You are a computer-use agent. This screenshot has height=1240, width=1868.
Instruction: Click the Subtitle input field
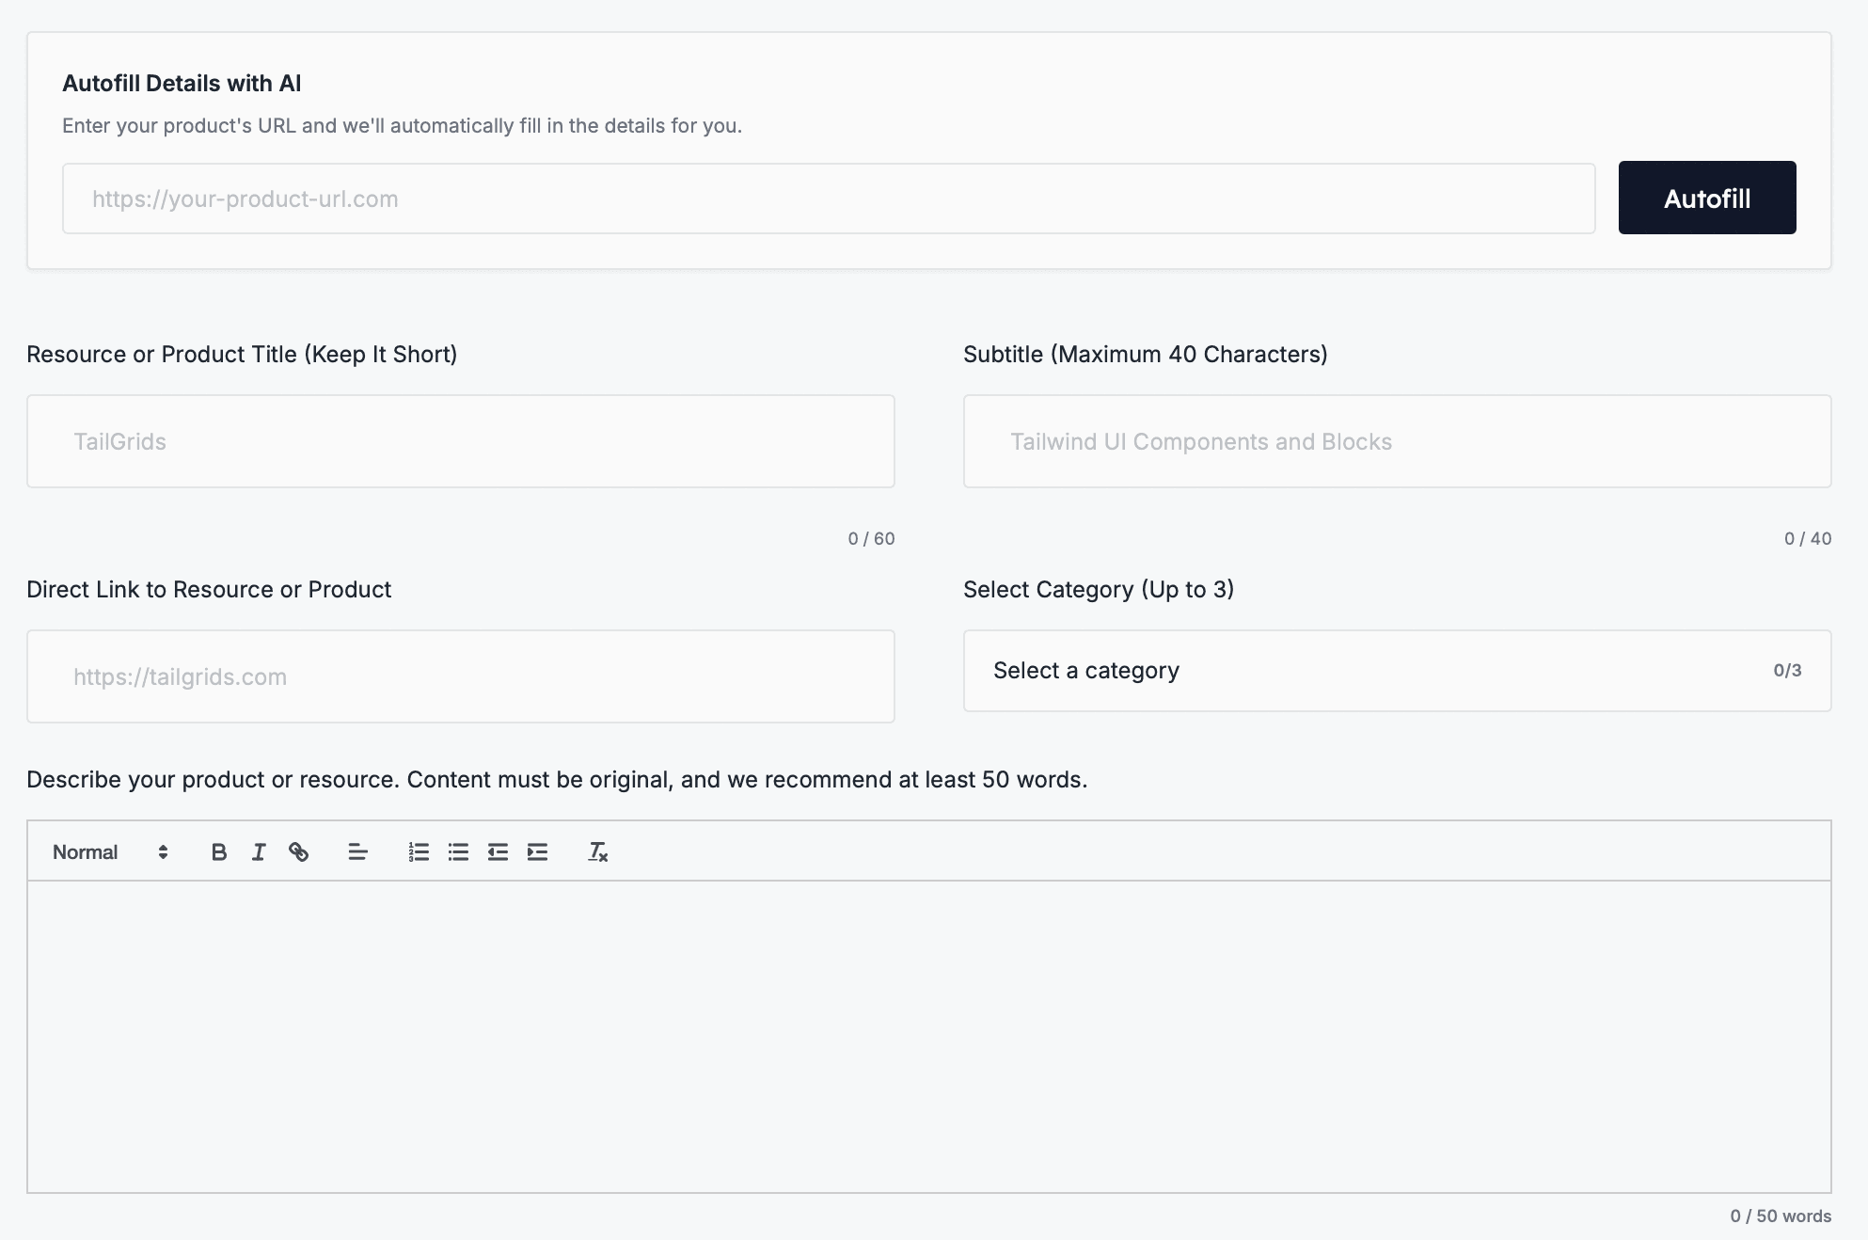[1397, 441]
